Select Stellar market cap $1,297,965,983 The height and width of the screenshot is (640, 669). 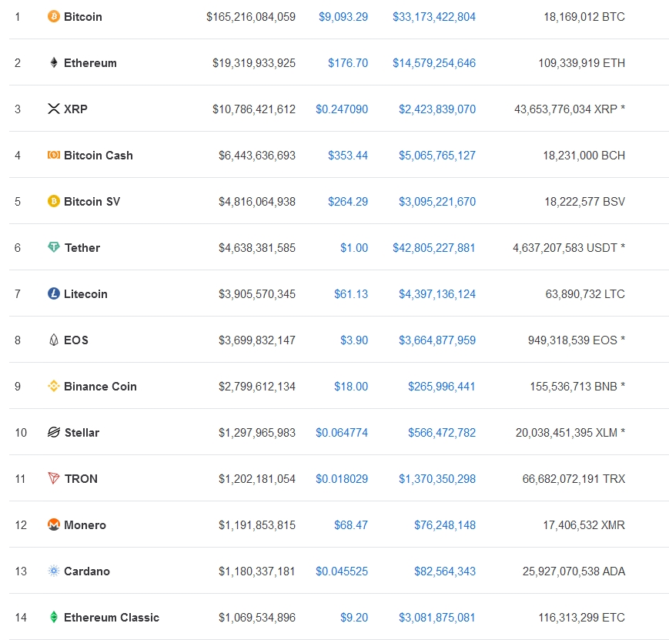(257, 433)
